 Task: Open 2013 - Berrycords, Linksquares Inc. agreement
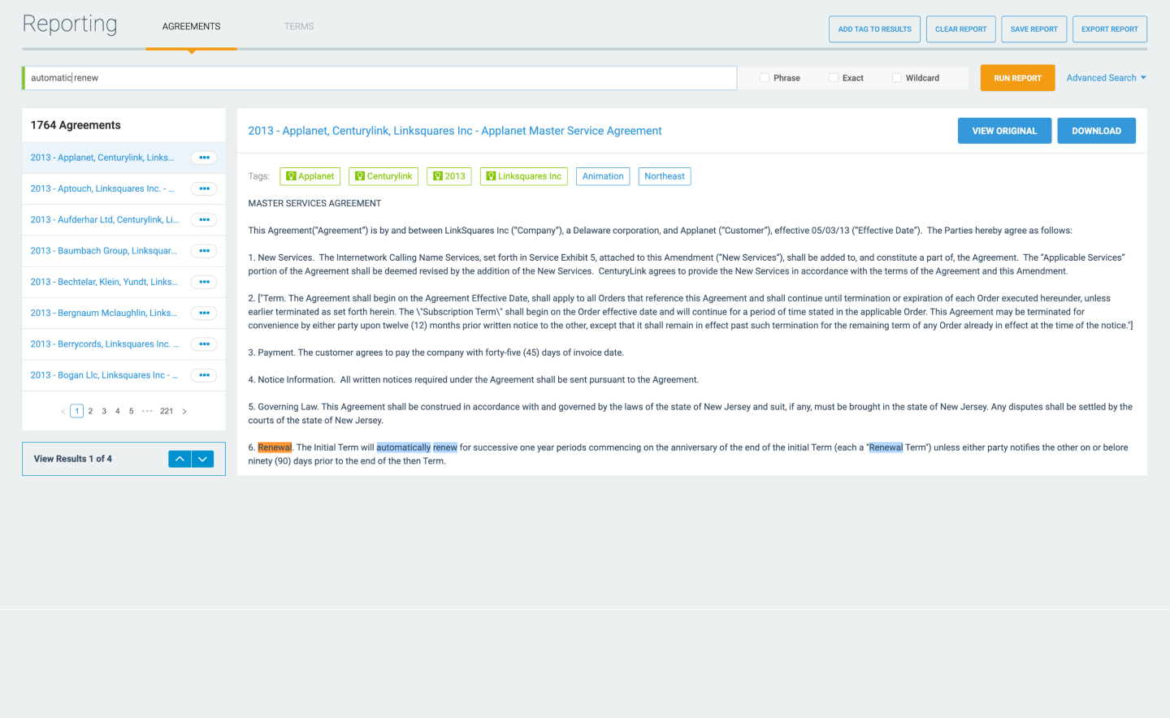104,344
